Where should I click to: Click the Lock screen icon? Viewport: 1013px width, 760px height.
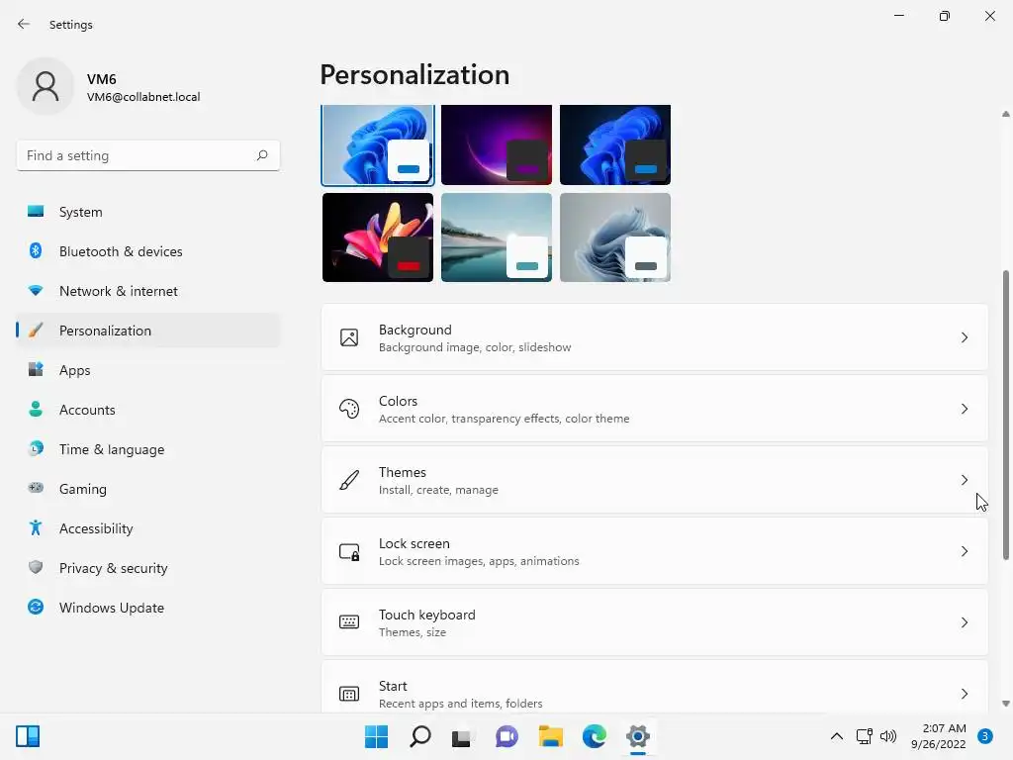tap(349, 551)
